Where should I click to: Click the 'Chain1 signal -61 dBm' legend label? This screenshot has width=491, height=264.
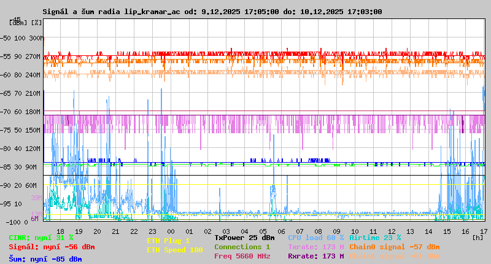tap(394, 256)
